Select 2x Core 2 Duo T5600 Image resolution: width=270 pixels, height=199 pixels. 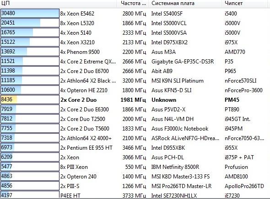85,129
